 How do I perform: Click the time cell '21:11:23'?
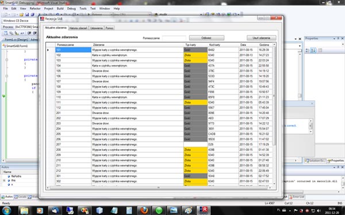(265, 97)
